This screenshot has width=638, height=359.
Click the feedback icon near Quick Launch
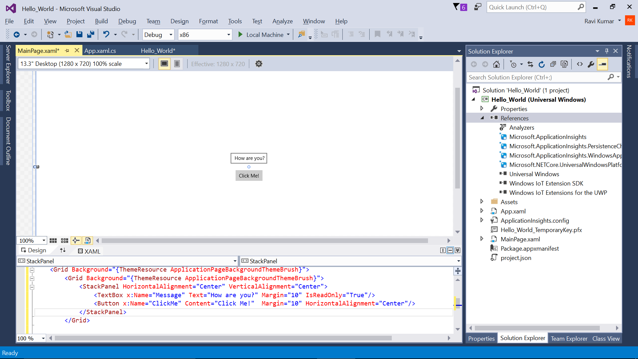(x=478, y=7)
